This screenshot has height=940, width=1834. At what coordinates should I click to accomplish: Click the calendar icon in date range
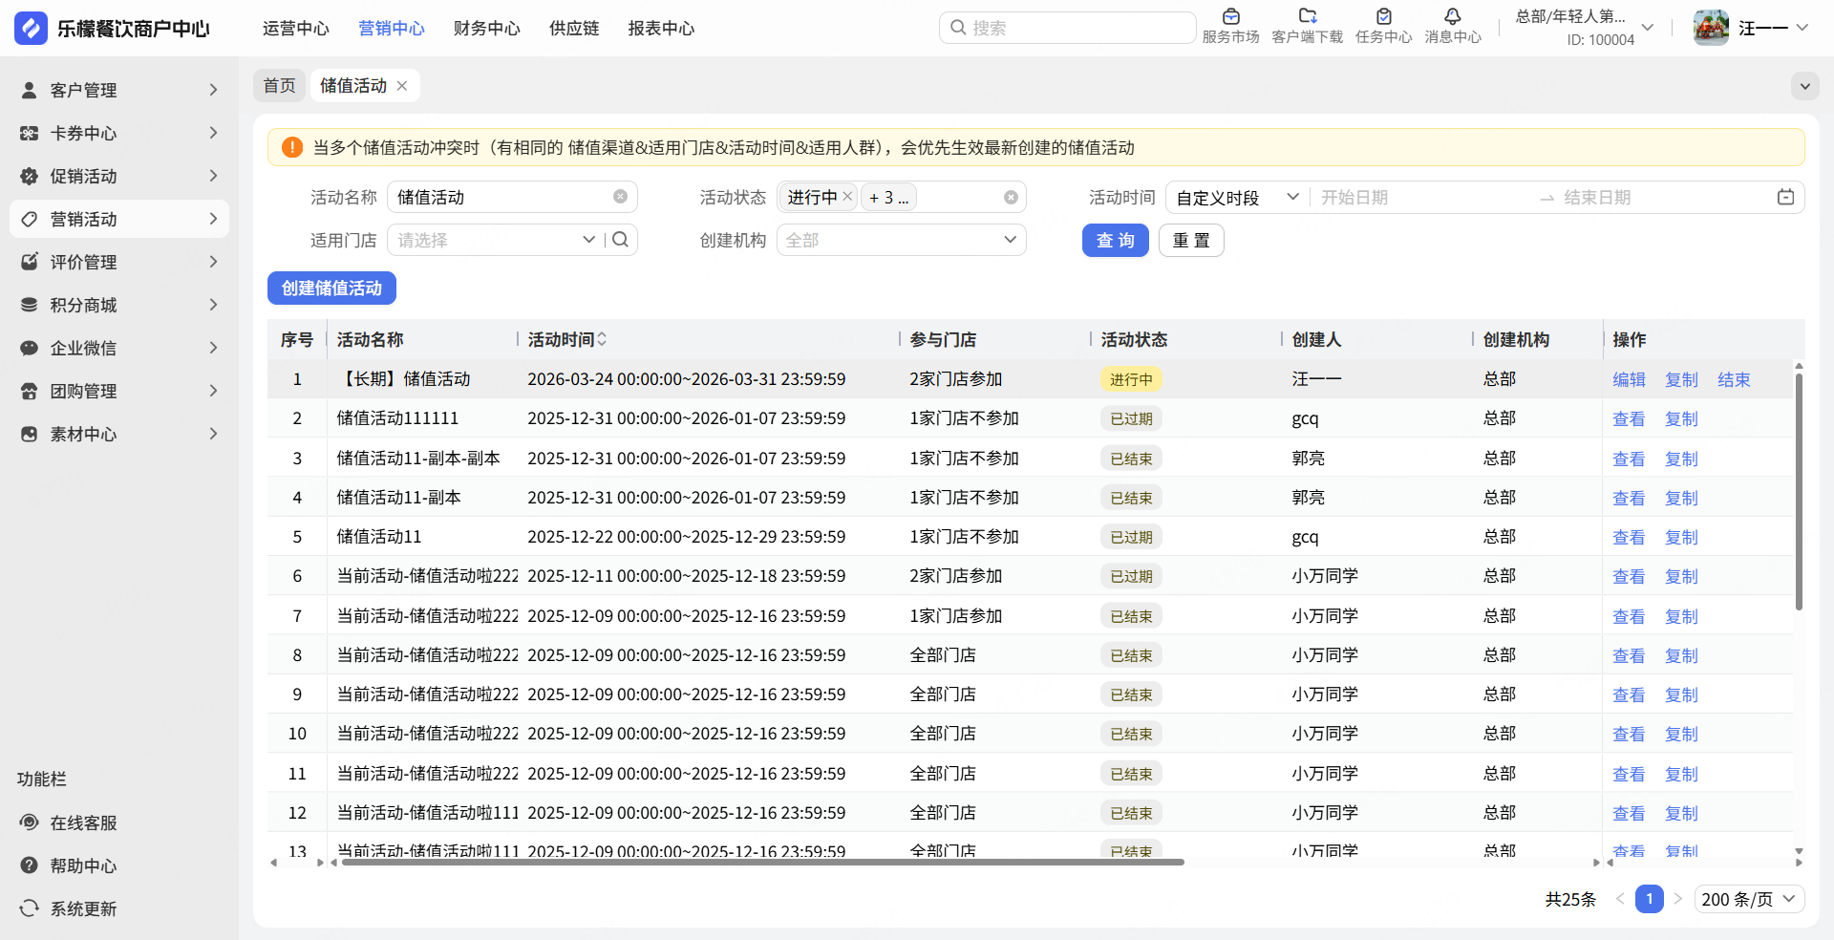[x=1784, y=198]
